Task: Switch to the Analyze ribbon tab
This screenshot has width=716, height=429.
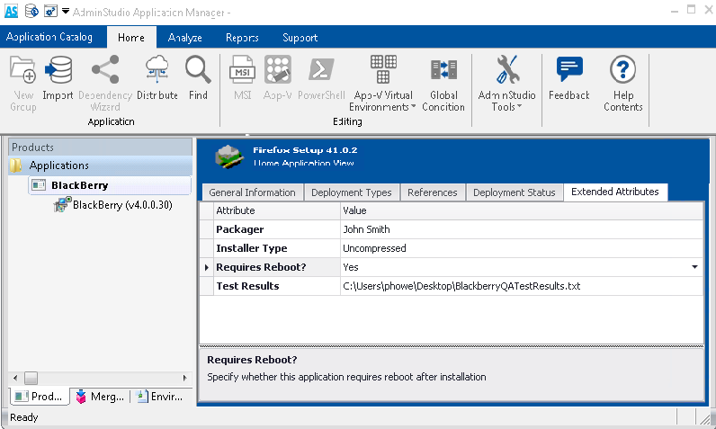Action: click(184, 38)
